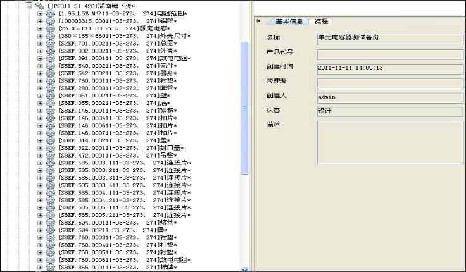This screenshot has width=466, height=272.
Task: Click the gear icon beside 封口盖 item
Action: (x=51, y=147)
